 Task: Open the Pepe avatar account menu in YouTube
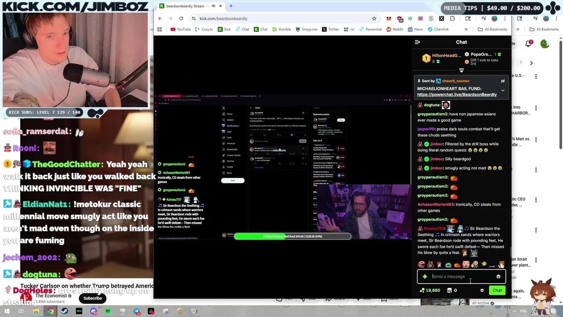tap(545, 44)
